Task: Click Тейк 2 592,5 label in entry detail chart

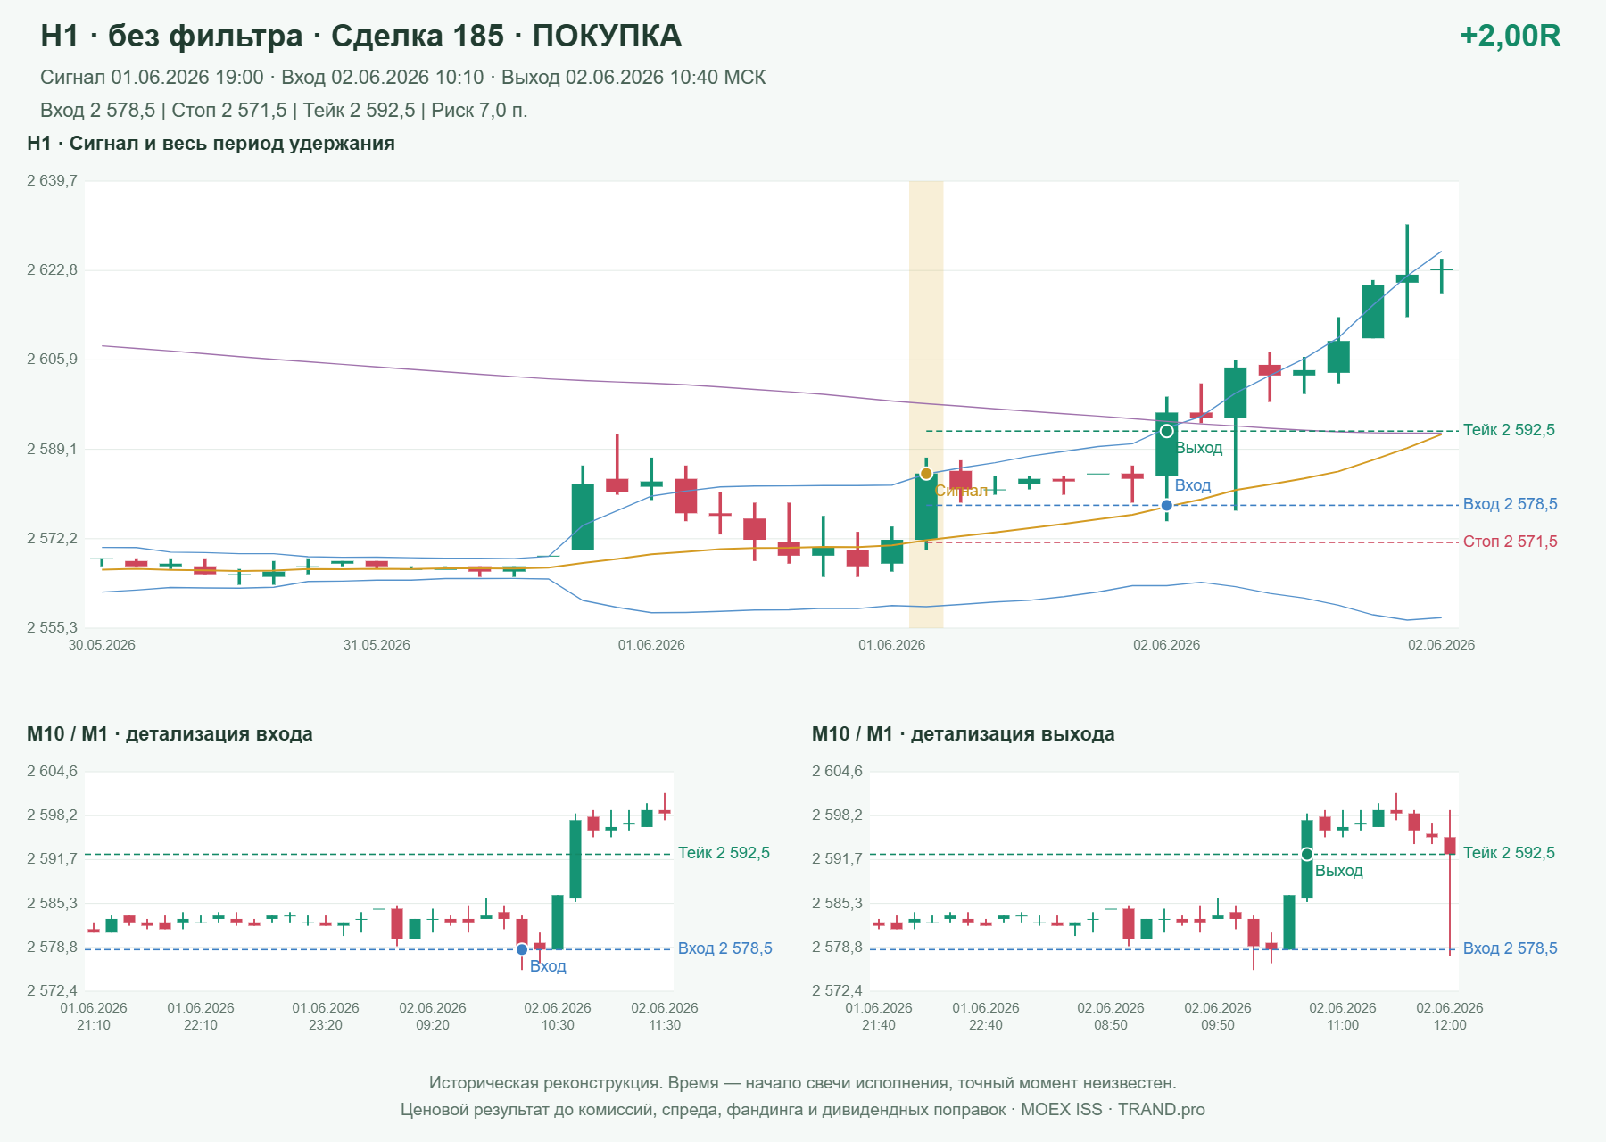Action: [x=724, y=853]
